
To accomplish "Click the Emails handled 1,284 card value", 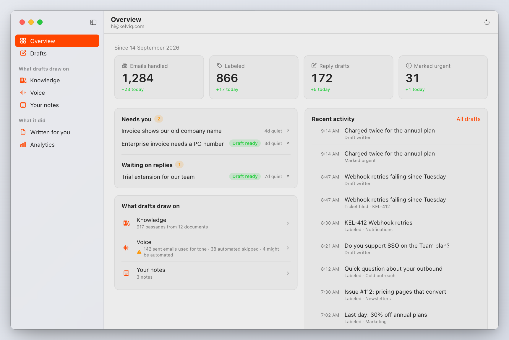I will (138, 78).
